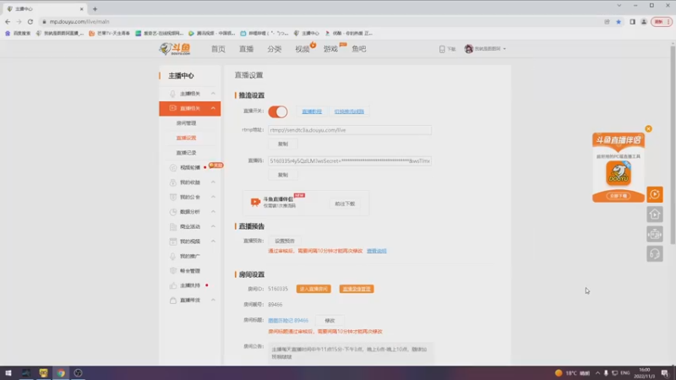Screen dimensions: 676x380
Task: Open browser profile avatar icon
Action: (644, 22)
